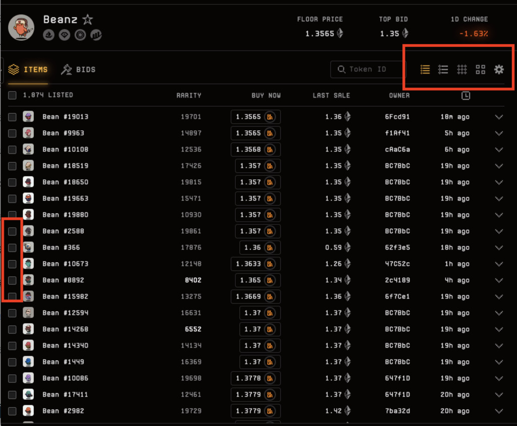Open the ITEMS tab
Image resolution: width=517 pixels, height=426 pixels.
coord(28,69)
